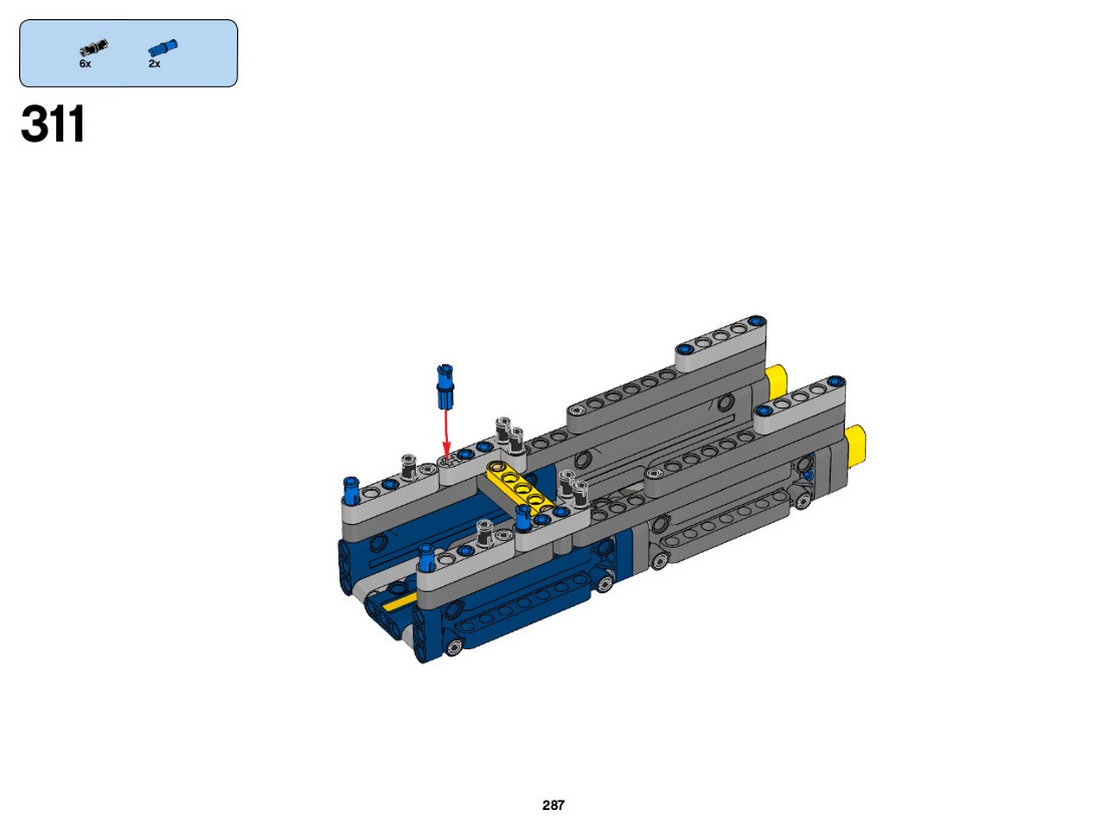The width and height of the screenshot is (1107, 829).
Task: Click the black friction pin part icon
Action: click(x=93, y=48)
